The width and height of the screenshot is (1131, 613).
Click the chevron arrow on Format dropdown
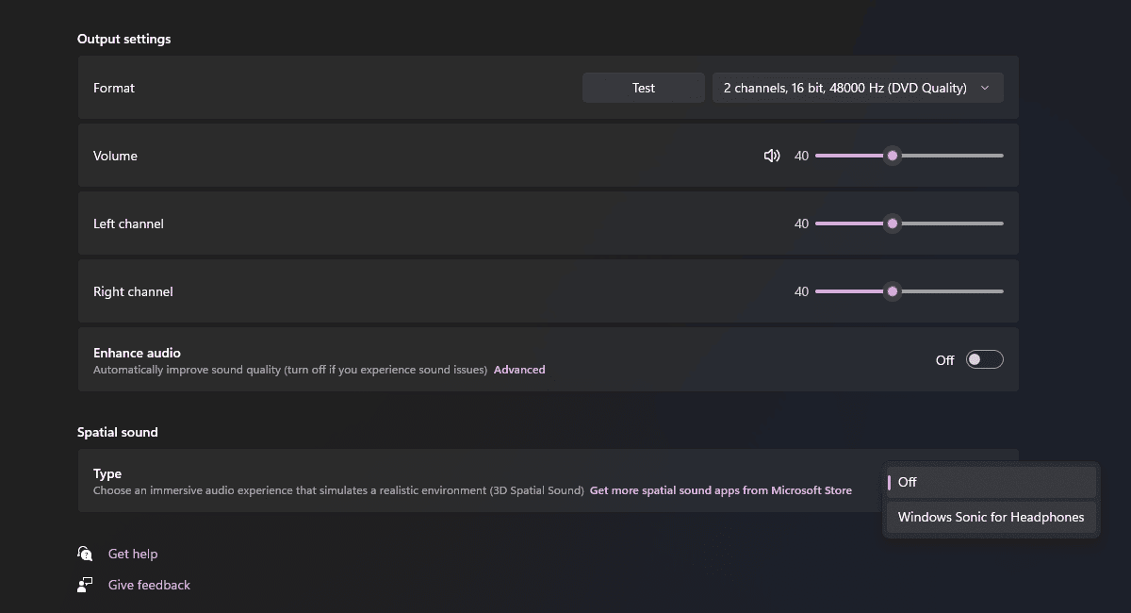pos(985,88)
